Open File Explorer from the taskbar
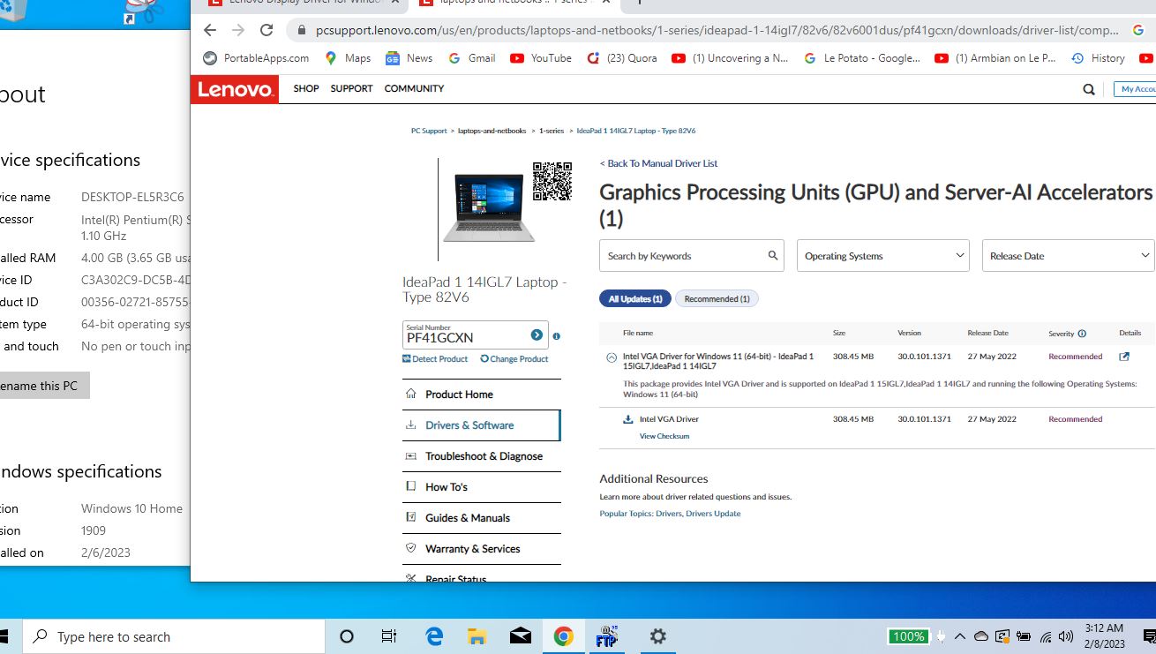This screenshot has width=1156, height=654. (x=477, y=636)
